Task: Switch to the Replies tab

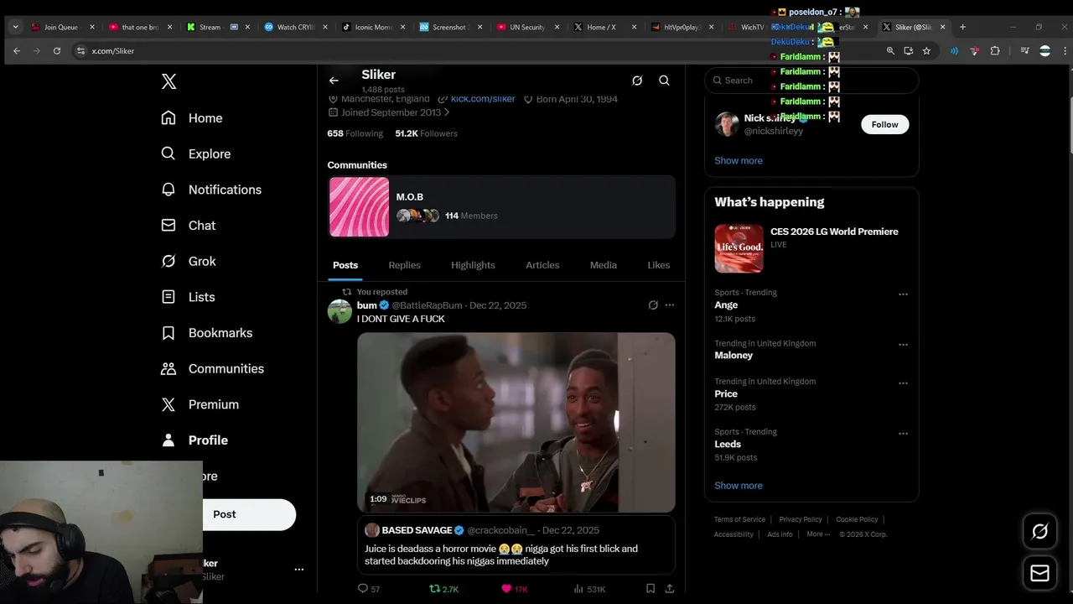Action: tap(404, 265)
